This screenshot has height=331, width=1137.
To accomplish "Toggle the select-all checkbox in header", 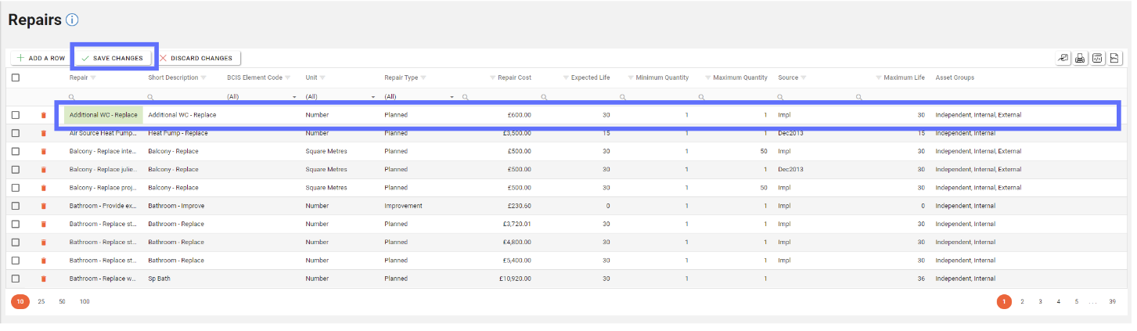I will 16,77.
